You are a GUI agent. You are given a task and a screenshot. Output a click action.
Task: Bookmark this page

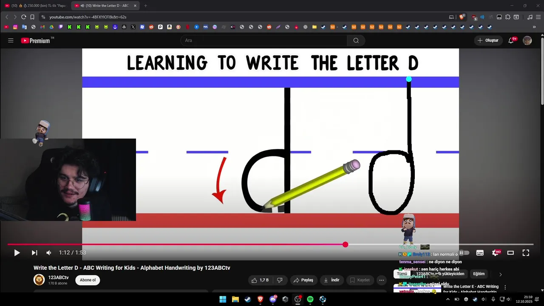click(32, 17)
